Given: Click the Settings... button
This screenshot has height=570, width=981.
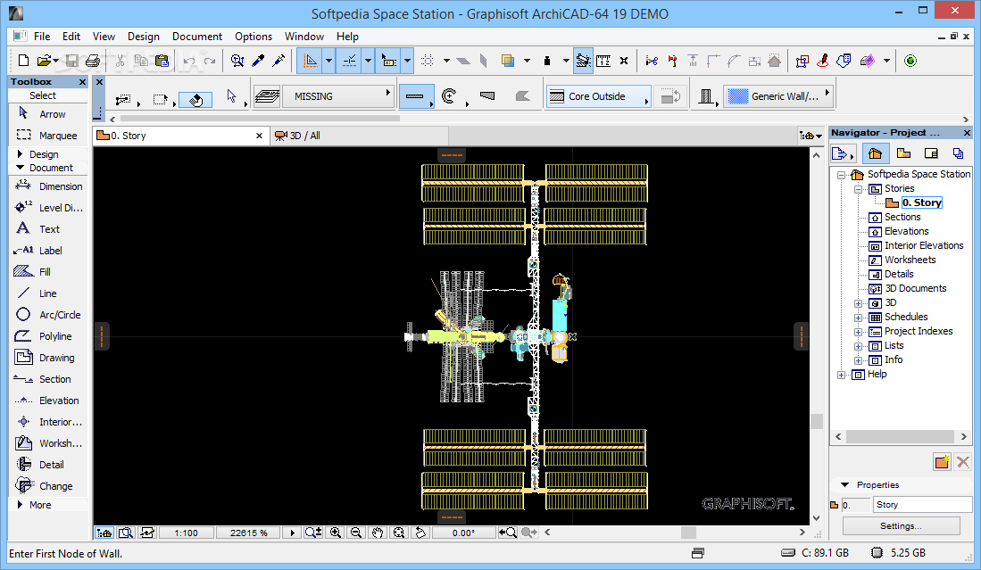Looking at the screenshot, I should coord(901,525).
